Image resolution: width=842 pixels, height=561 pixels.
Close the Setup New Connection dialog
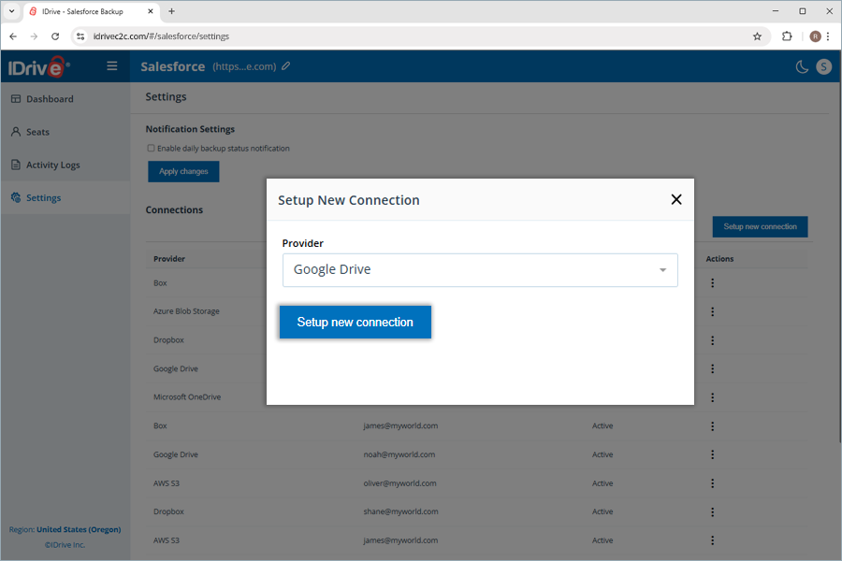(676, 199)
